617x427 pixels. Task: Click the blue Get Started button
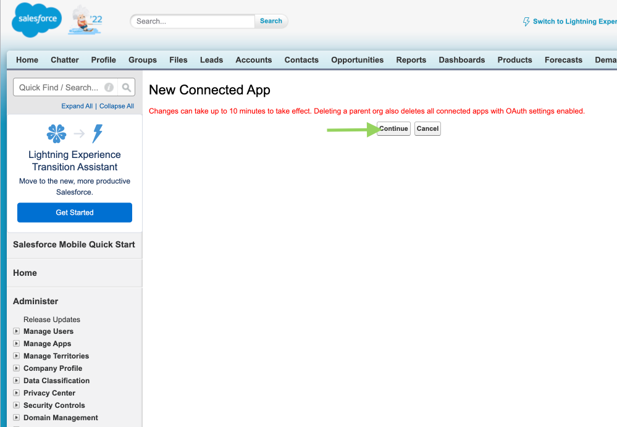(75, 212)
